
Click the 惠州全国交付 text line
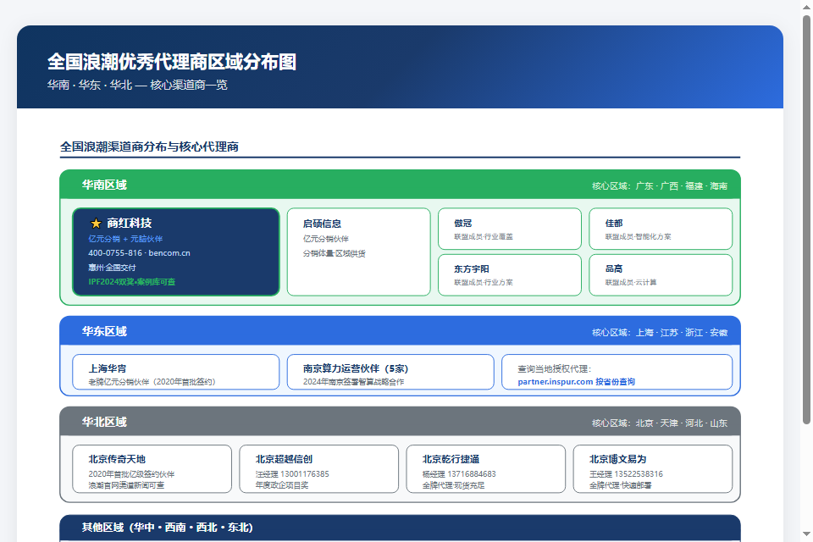112,268
